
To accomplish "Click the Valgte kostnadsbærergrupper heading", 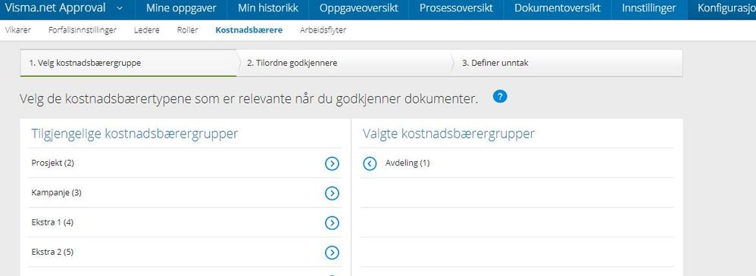I will pyautogui.click(x=448, y=134).
